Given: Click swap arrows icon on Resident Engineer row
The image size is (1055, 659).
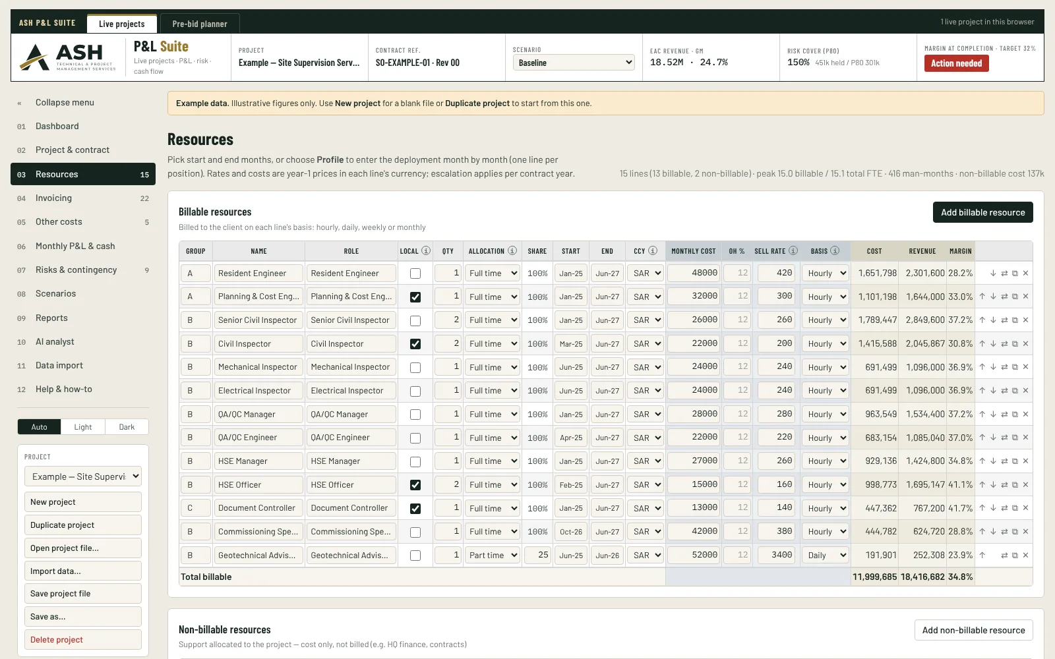Looking at the screenshot, I should pos(1004,273).
